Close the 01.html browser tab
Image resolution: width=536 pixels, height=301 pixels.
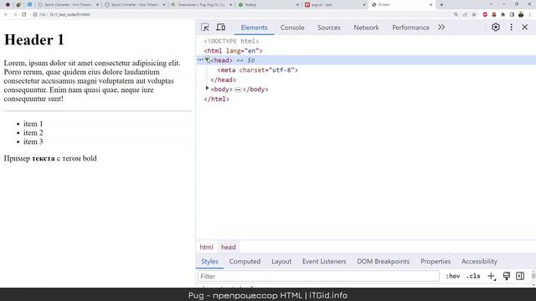click(430, 5)
